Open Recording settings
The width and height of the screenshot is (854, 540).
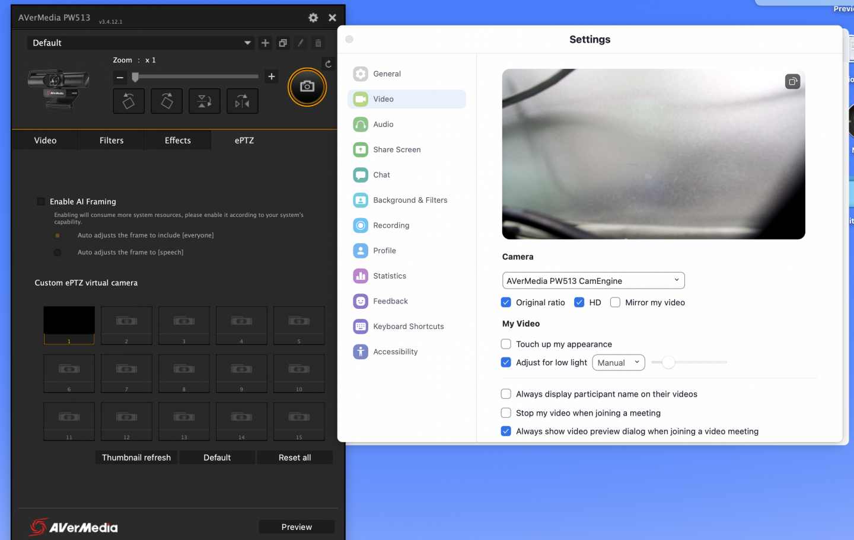407,226
